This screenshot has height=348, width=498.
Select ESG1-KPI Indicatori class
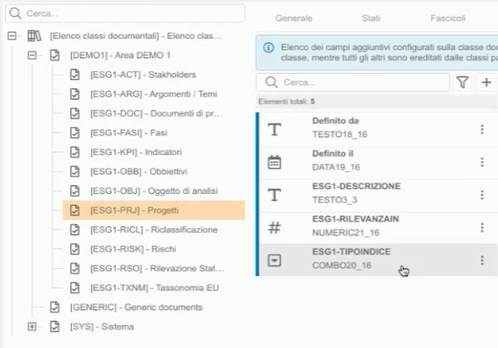point(136,152)
